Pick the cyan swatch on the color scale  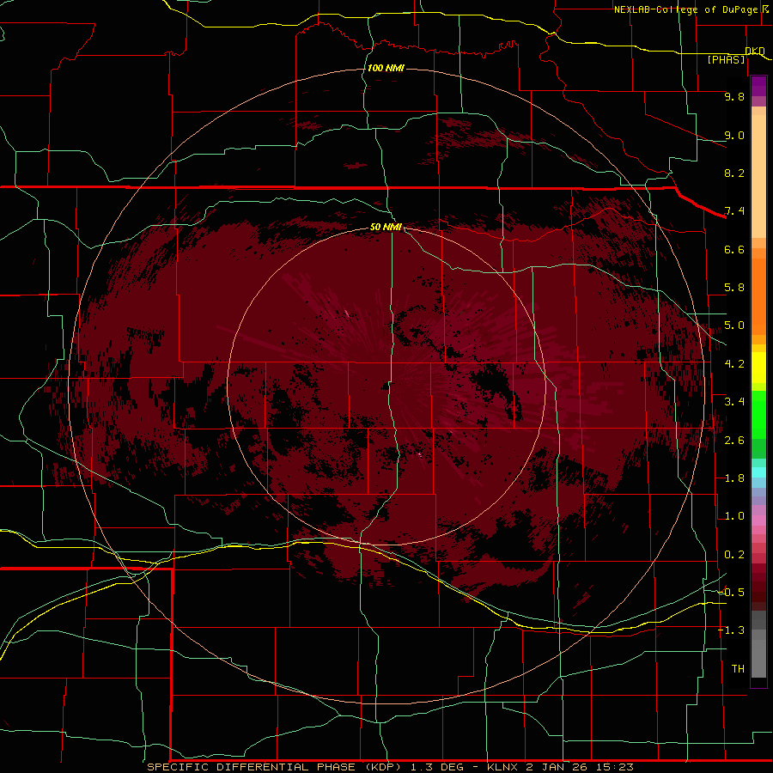click(758, 472)
